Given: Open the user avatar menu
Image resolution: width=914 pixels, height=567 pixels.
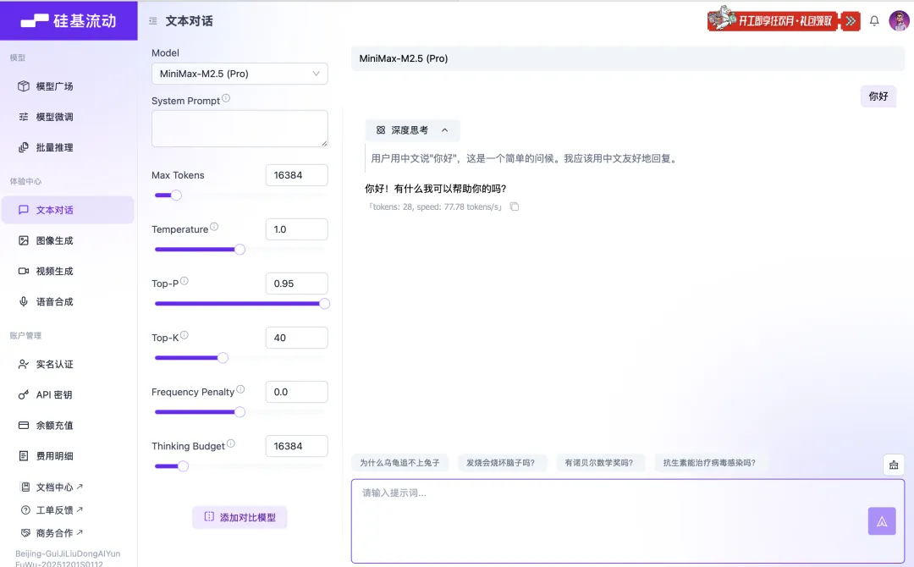Looking at the screenshot, I should [899, 21].
